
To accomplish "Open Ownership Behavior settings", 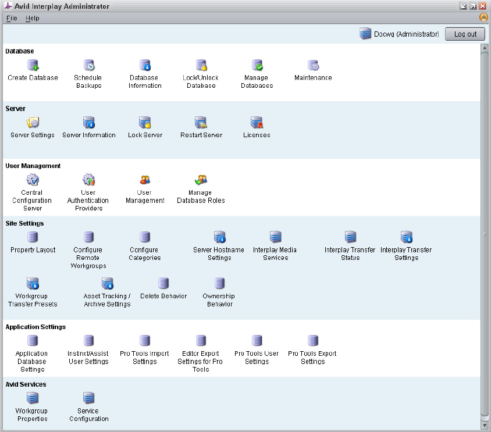I will 219,283.
